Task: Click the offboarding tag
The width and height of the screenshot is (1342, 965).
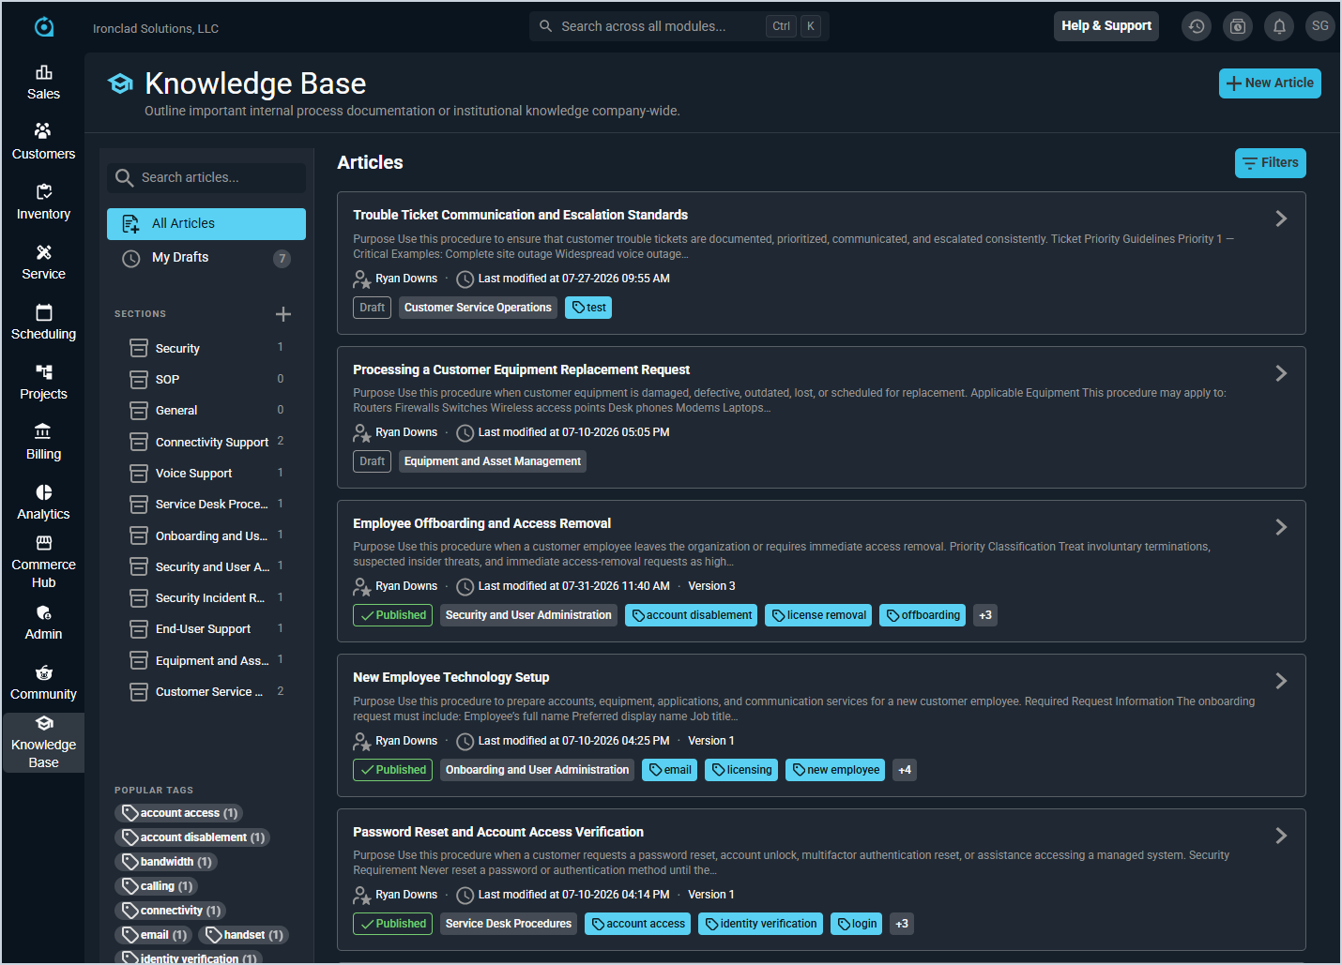Action: click(x=923, y=615)
